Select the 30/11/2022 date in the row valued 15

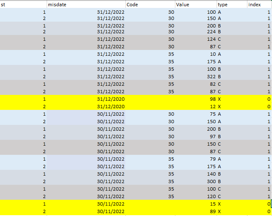(x=86, y=204)
